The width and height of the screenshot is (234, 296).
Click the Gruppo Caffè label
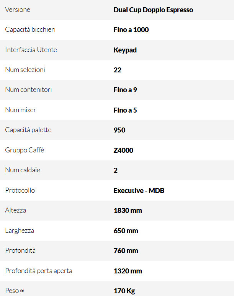[x=25, y=150]
